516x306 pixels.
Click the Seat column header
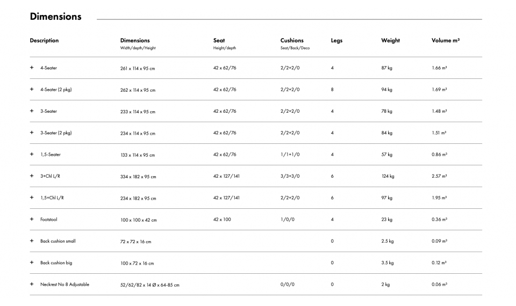pyautogui.click(x=219, y=40)
